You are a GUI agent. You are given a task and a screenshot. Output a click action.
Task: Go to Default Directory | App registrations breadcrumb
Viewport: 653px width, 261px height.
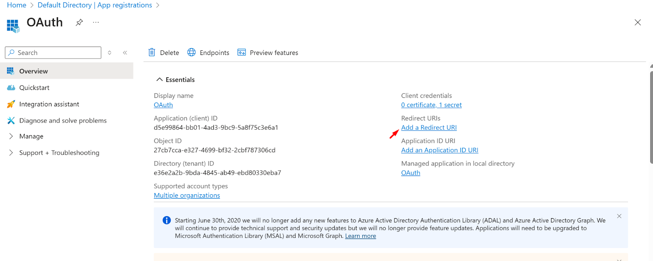point(95,5)
